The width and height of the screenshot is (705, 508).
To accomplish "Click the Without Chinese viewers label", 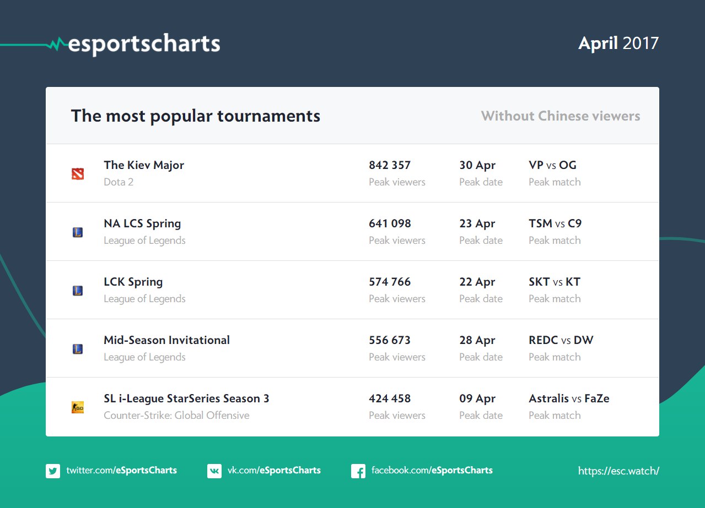I will click(x=561, y=116).
